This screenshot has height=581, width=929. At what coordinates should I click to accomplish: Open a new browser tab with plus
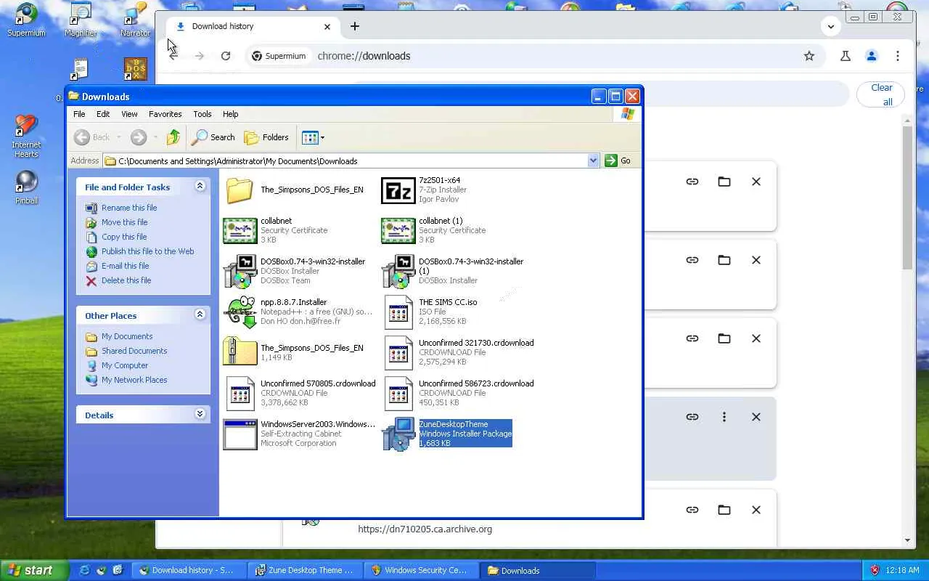355,27
